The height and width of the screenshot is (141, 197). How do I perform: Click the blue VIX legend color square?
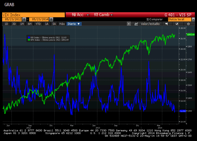(x=29, y=37)
